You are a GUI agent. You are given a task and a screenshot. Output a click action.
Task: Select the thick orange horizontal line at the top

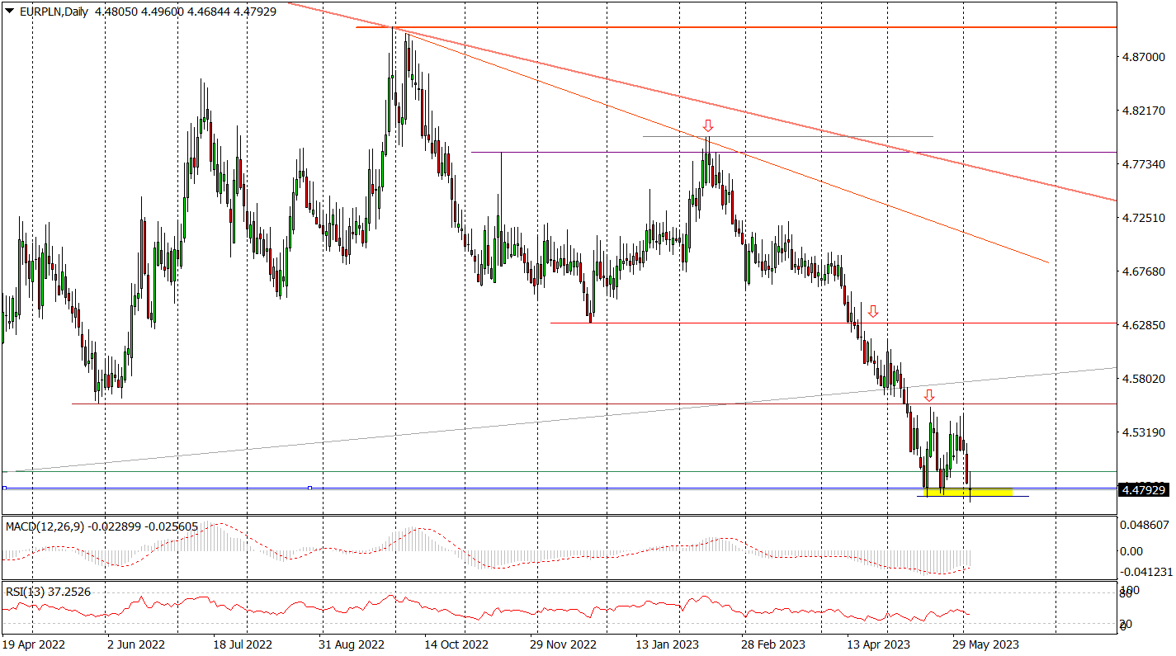734,27
